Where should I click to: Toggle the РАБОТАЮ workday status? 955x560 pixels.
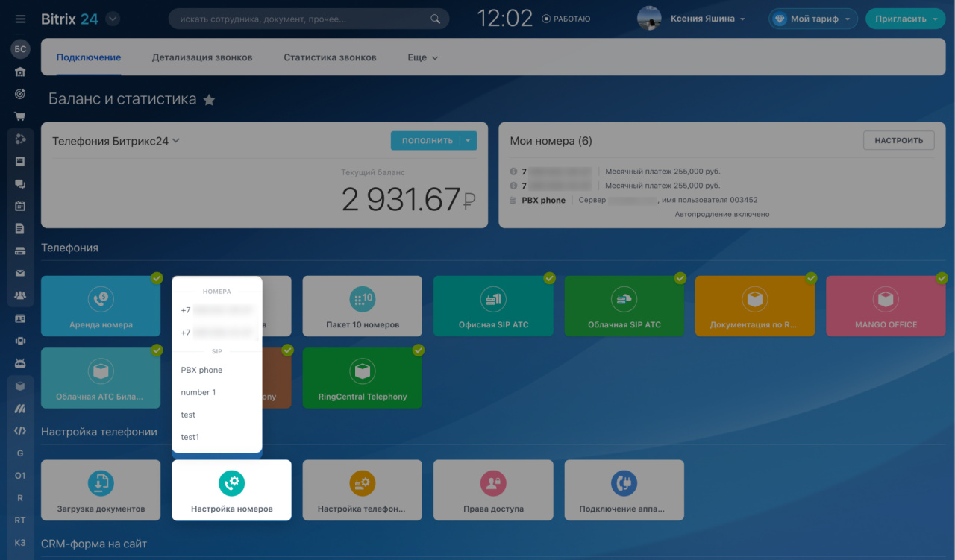click(566, 19)
